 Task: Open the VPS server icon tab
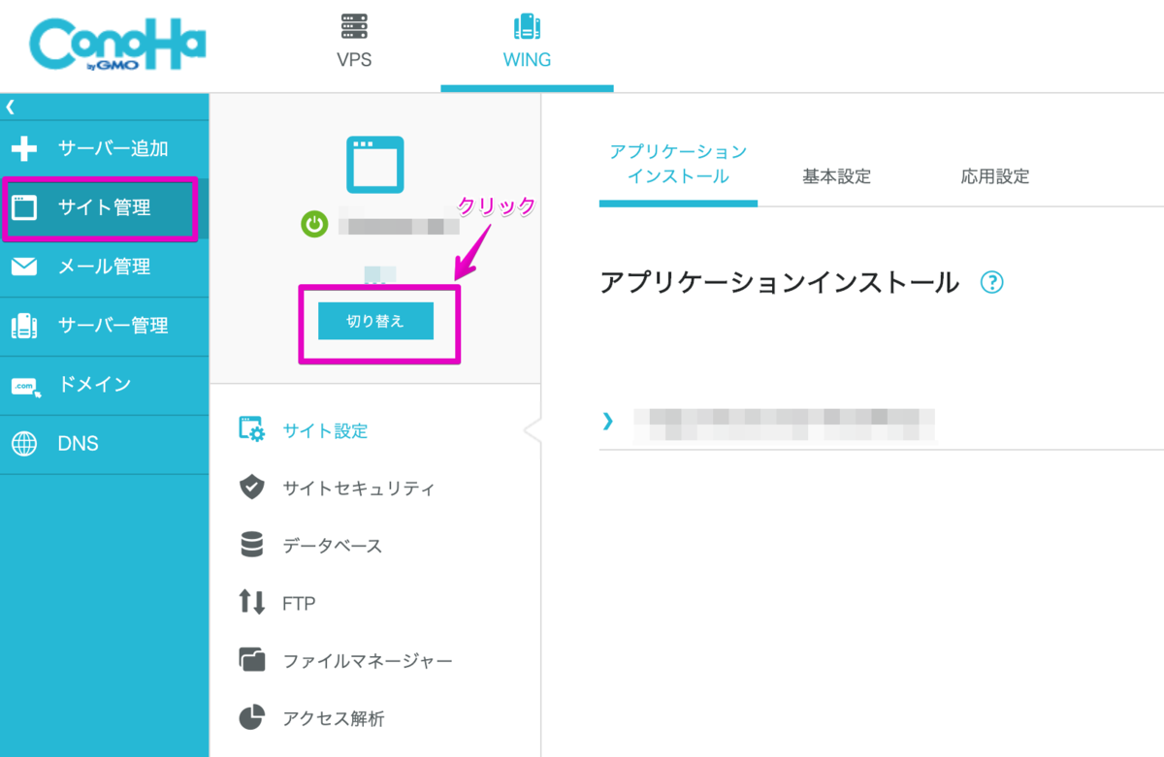click(354, 26)
